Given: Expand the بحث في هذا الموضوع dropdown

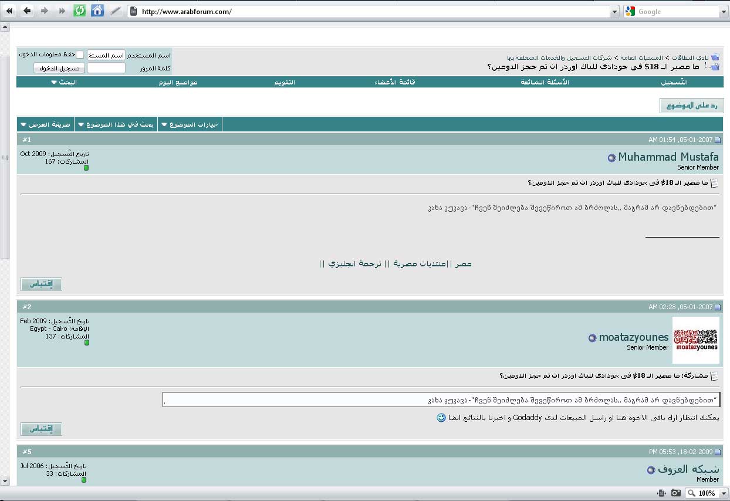Looking at the screenshot, I should tap(116, 124).
